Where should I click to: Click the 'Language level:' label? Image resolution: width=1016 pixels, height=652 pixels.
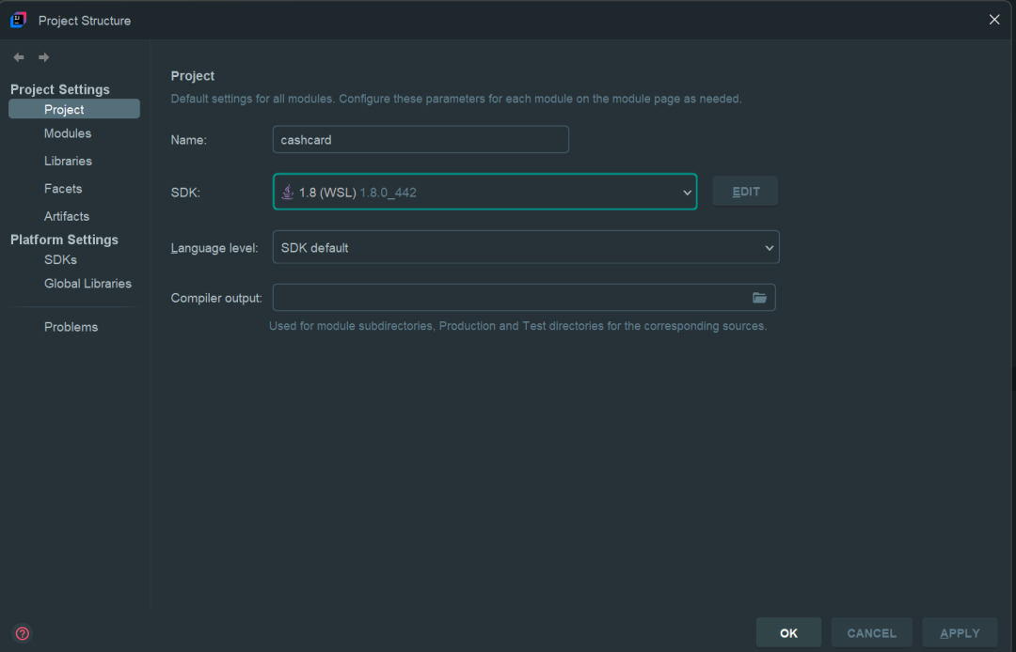[214, 248]
